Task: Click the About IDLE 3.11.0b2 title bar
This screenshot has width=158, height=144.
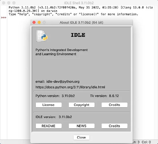Action: tap(81, 22)
